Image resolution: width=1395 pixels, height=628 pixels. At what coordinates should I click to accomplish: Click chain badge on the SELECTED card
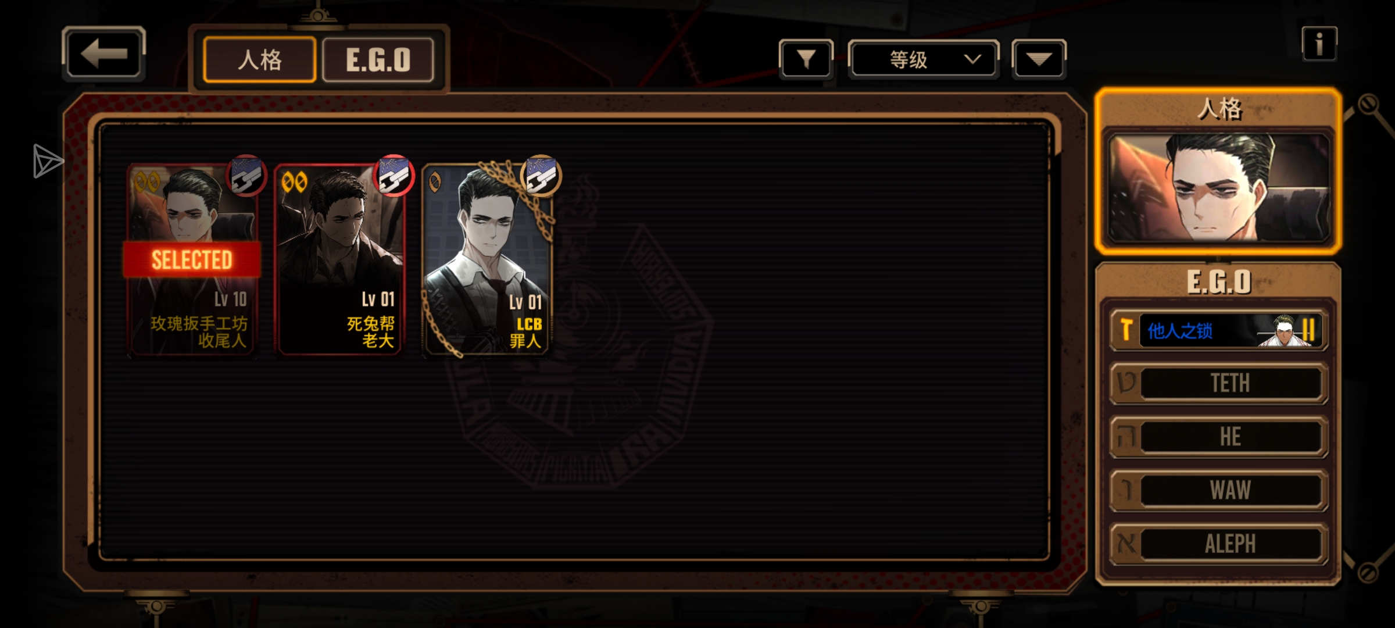click(246, 176)
